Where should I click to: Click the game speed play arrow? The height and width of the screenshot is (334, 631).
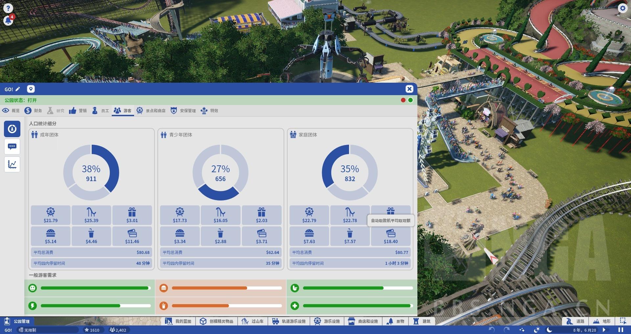point(604,330)
